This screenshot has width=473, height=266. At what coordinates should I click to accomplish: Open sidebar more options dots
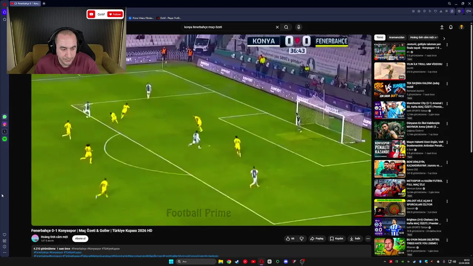tap(4, 252)
